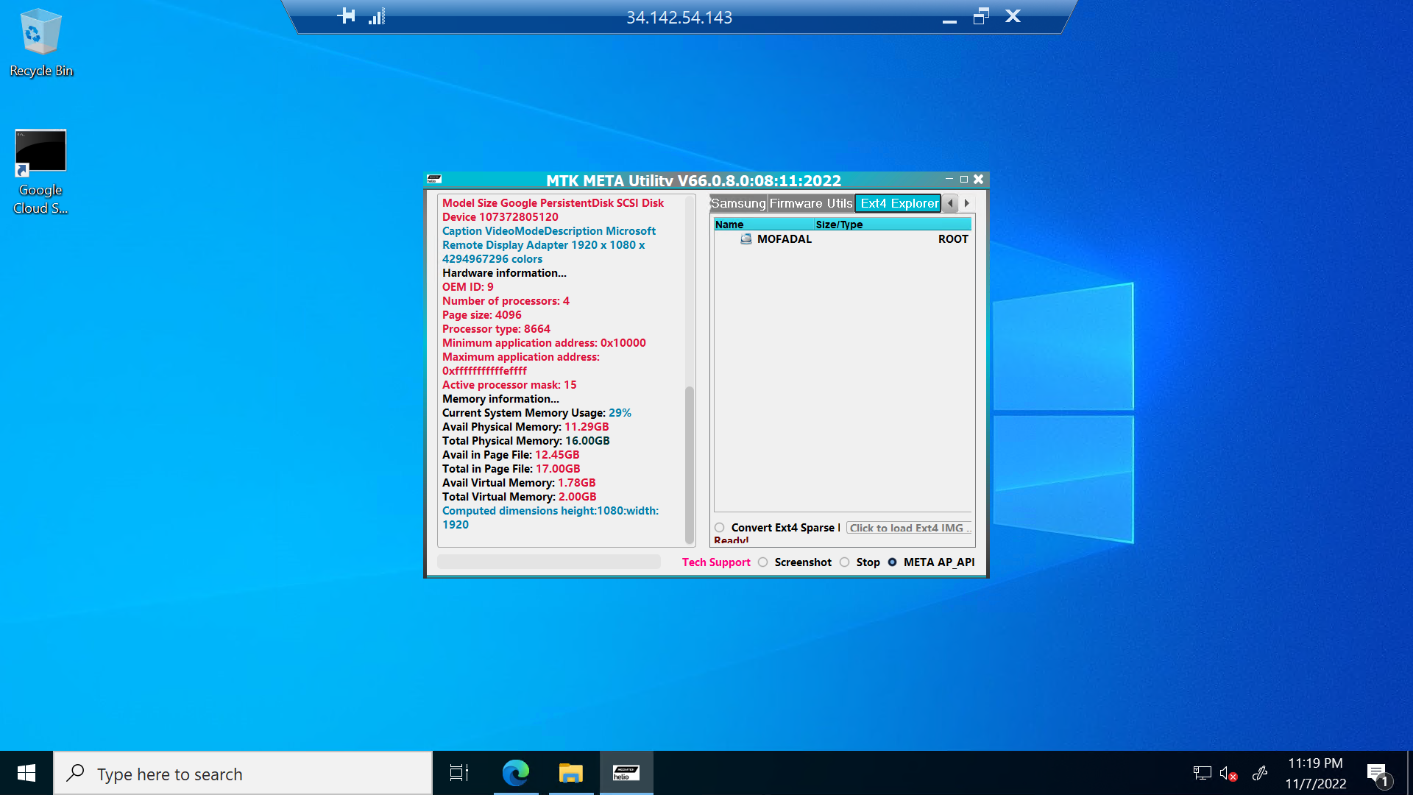Click the 'Total in Page File: 17.00GB' line

[511, 468]
